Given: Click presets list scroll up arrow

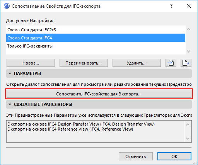Looking at the screenshot, I should 188,29.
